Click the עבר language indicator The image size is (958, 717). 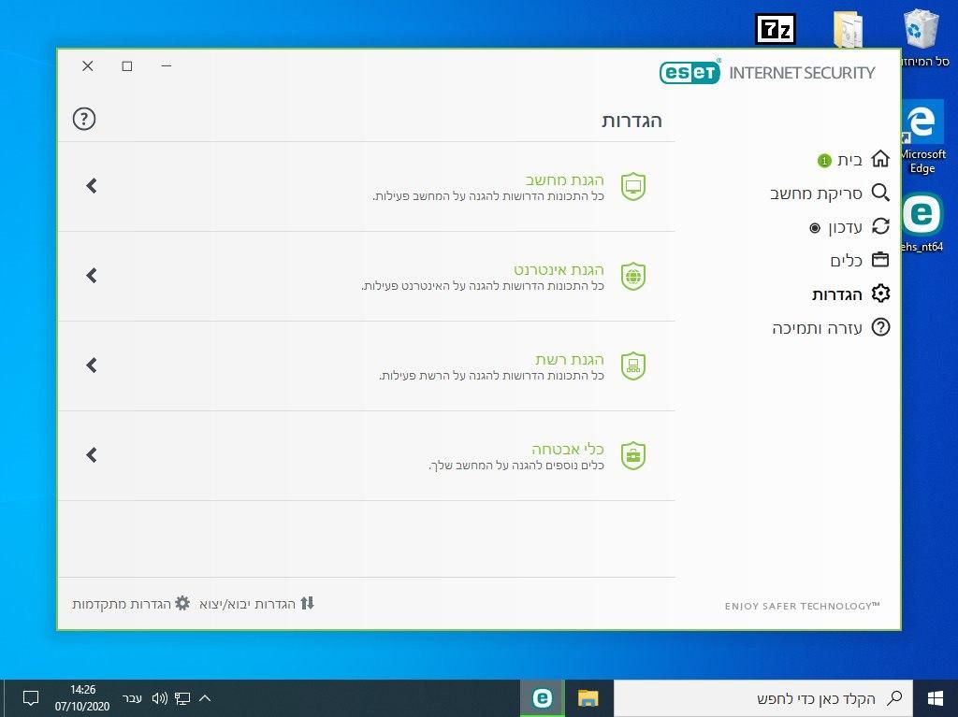click(x=132, y=698)
